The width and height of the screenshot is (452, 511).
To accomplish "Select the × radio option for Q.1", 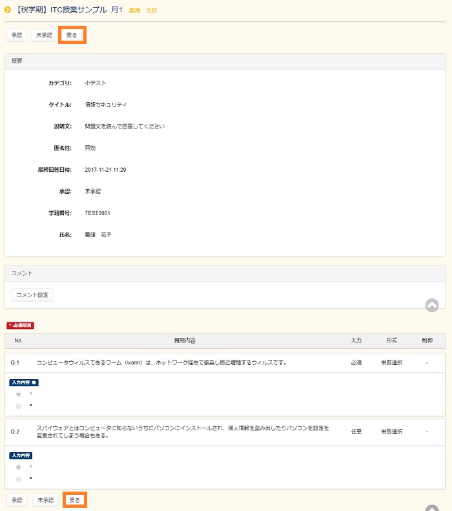I will (x=19, y=406).
